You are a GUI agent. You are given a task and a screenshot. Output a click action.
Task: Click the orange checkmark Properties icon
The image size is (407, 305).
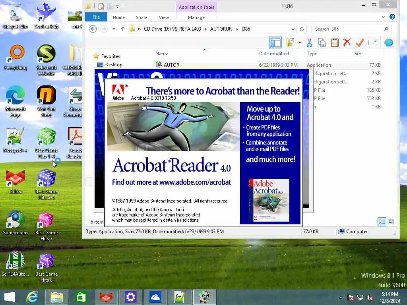[360, 42]
